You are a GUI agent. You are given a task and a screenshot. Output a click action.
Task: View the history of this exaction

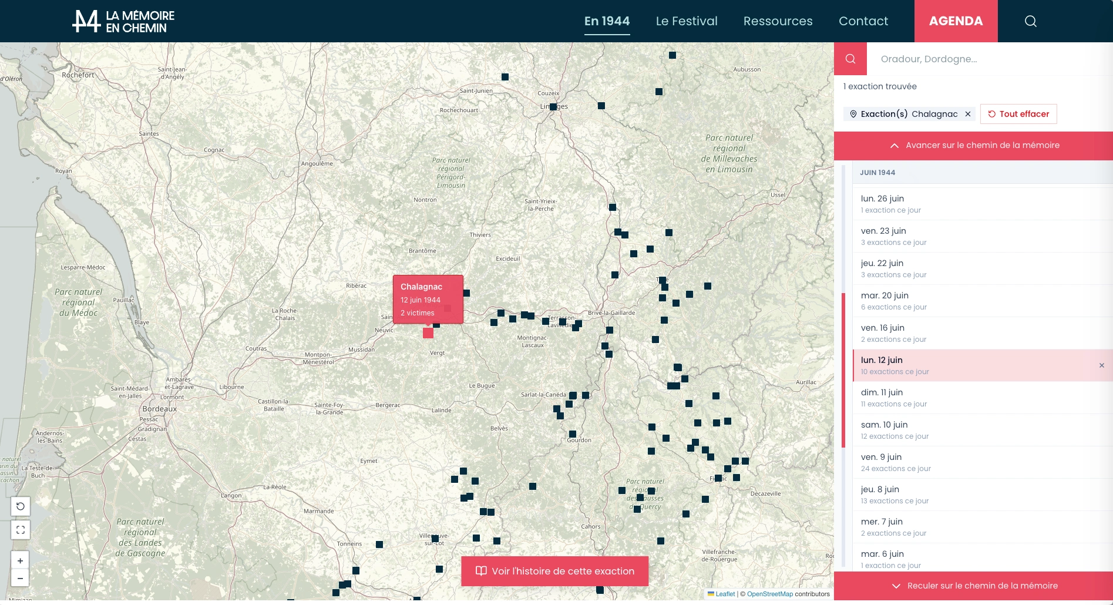(555, 571)
